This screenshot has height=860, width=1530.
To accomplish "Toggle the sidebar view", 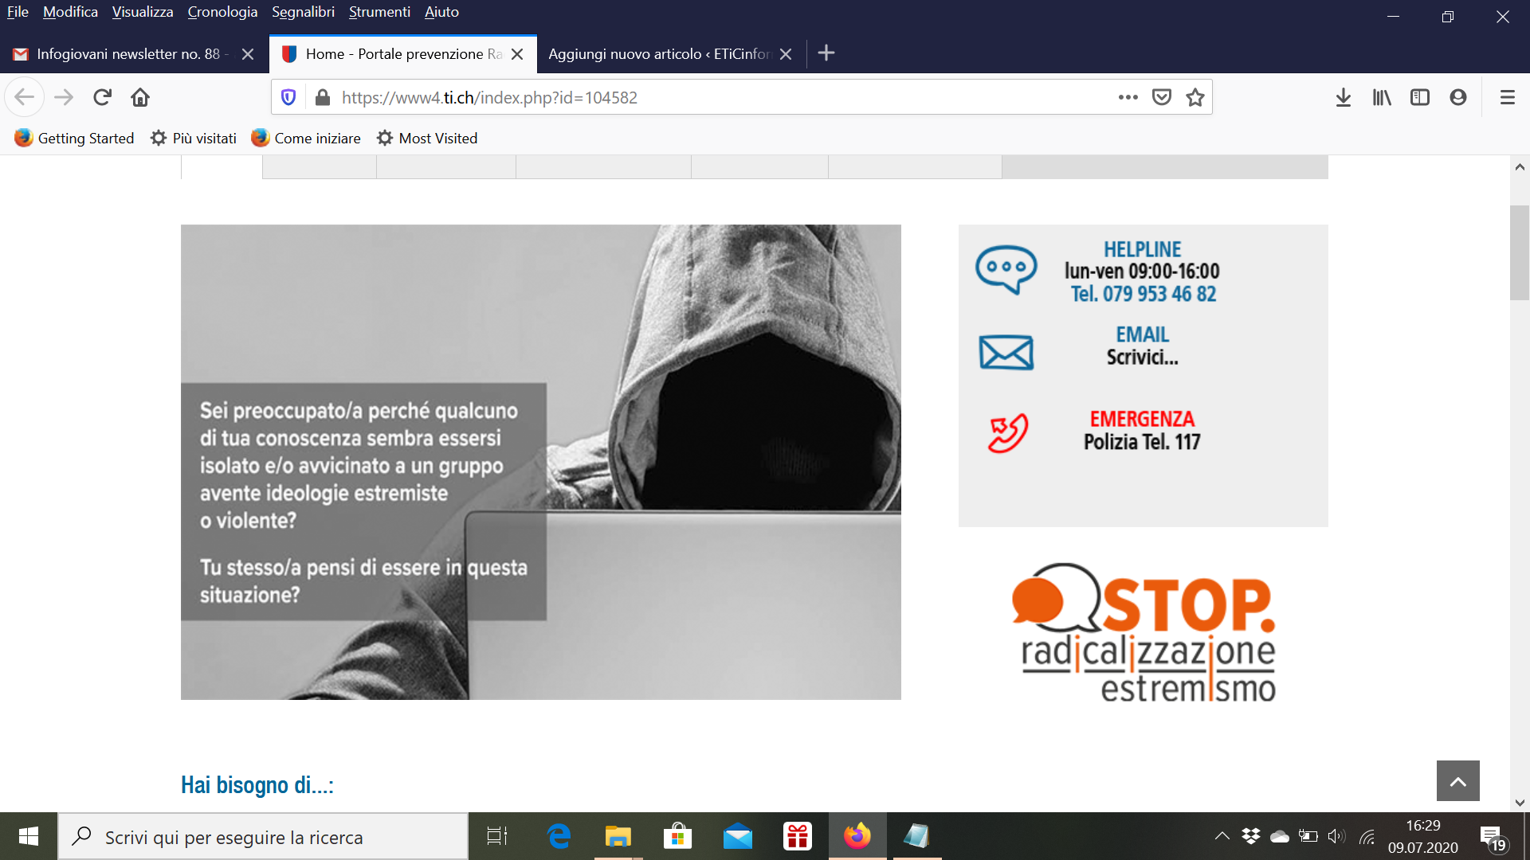I will (x=1420, y=97).
